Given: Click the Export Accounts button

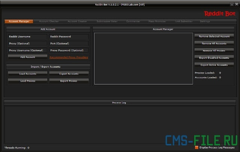Looking at the screenshot, I should click(69, 74).
